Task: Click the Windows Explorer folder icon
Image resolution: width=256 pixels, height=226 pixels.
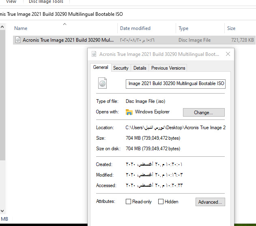Action: [x=129, y=112]
